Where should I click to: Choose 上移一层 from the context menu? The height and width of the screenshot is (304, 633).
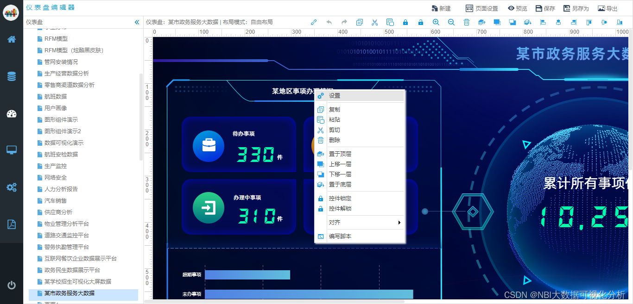click(x=360, y=164)
